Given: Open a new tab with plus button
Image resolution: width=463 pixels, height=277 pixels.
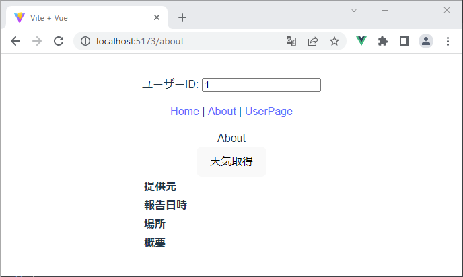Looking at the screenshot, I should tap(182, 17).
